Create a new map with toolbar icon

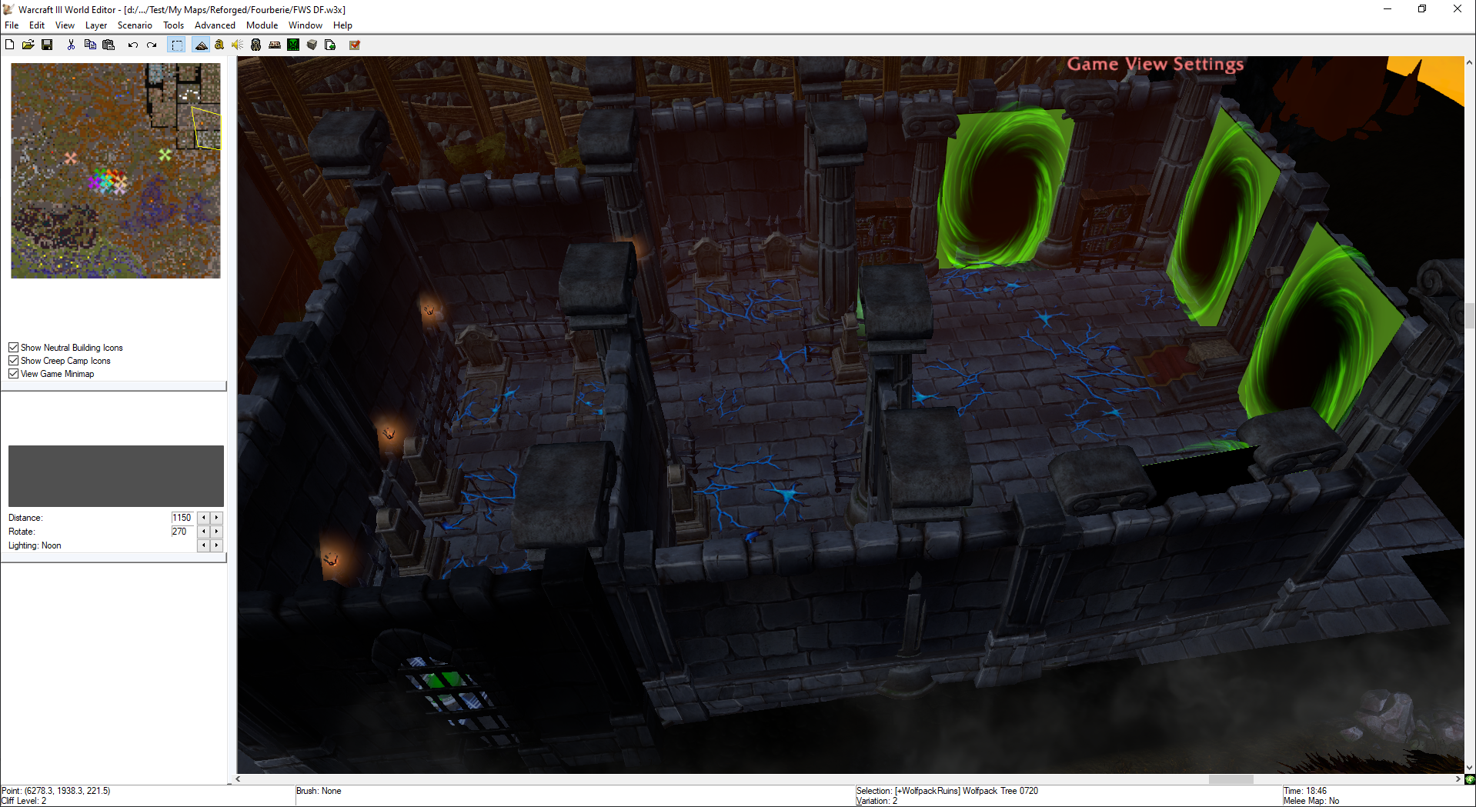pyautogui.click(x=10, y=45)
